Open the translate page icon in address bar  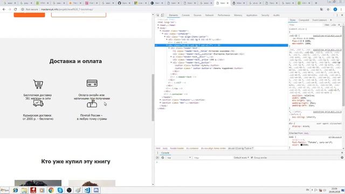click(321, 10)
